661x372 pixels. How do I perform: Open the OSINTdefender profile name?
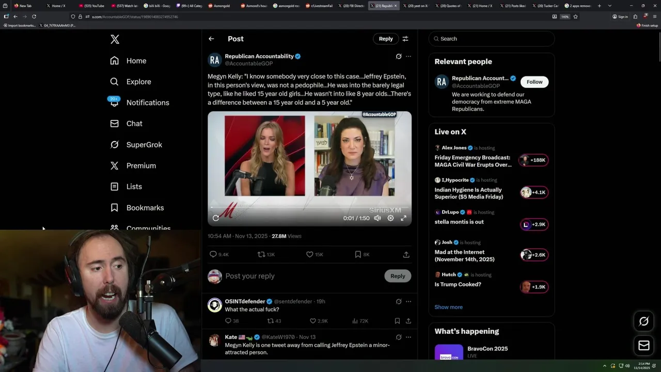pos(245,301)
